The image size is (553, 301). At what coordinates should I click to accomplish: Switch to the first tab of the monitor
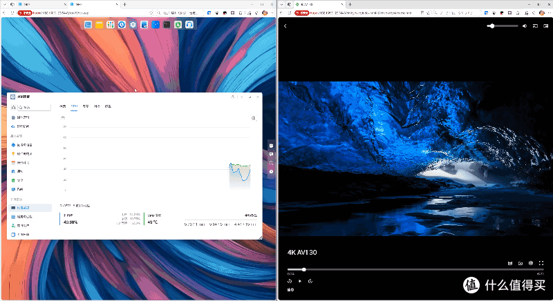[63, 106]
